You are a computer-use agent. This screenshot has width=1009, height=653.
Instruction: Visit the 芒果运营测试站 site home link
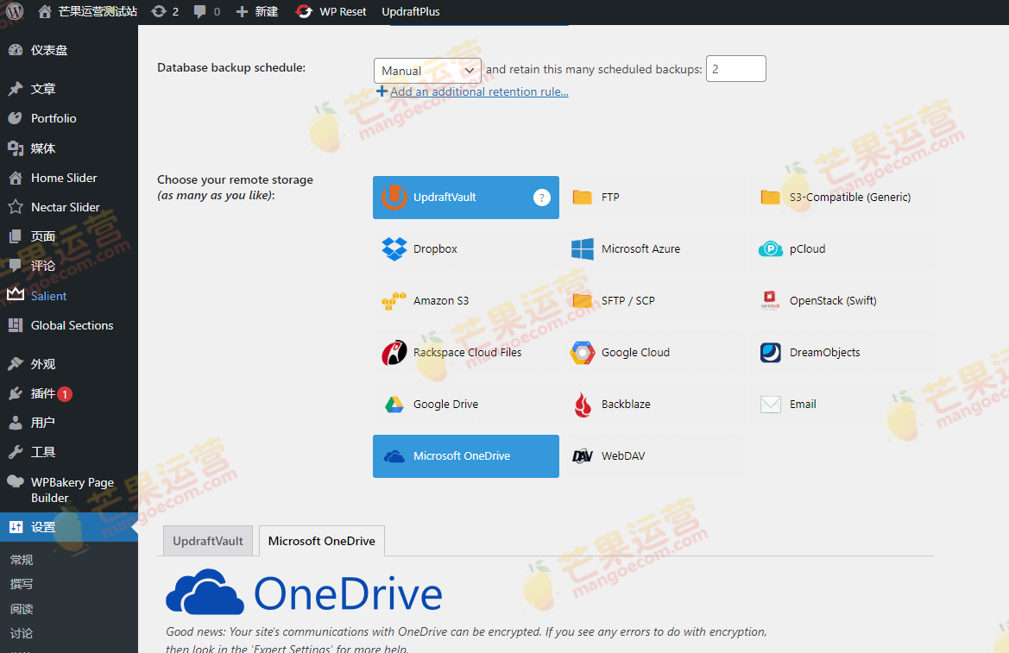click(87, 11)
